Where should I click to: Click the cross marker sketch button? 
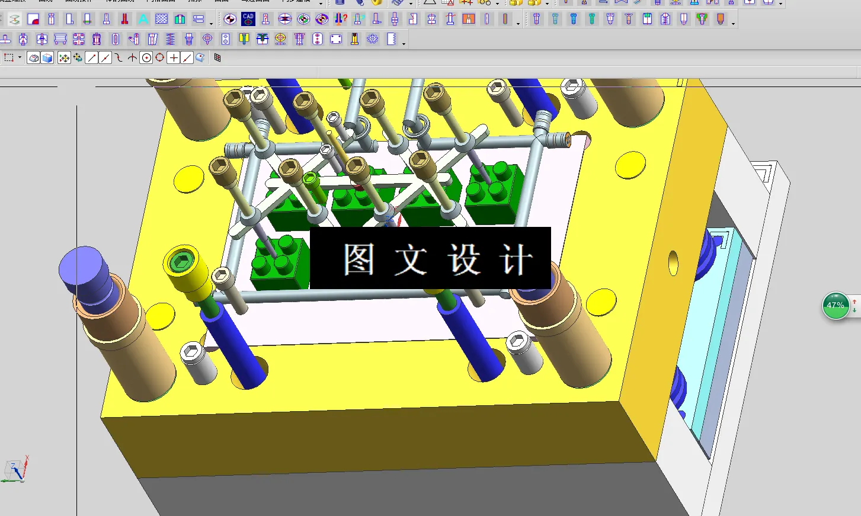pyautogui.click(x=174, y=57)
